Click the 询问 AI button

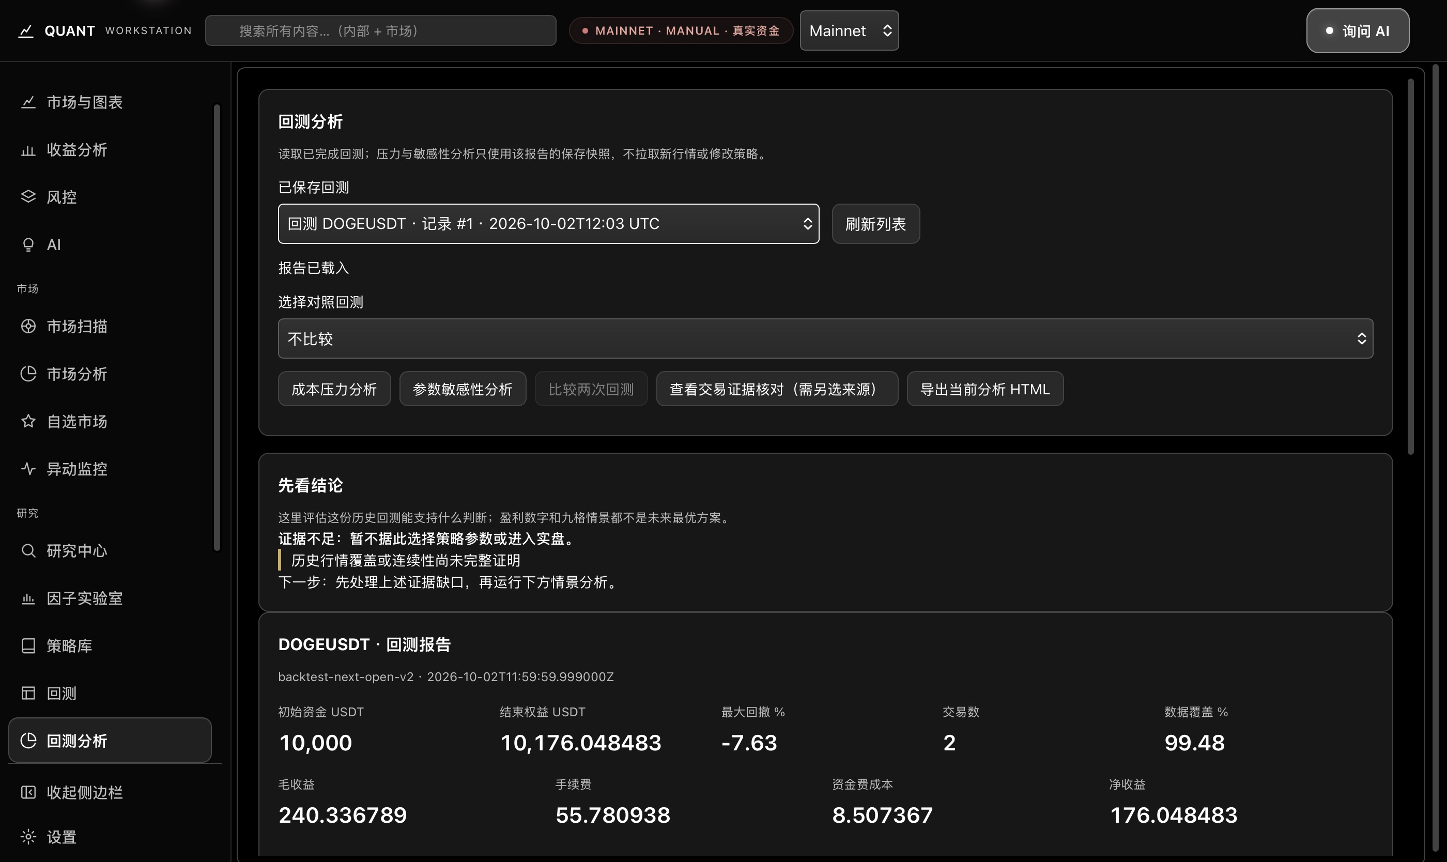(1358, 31)
